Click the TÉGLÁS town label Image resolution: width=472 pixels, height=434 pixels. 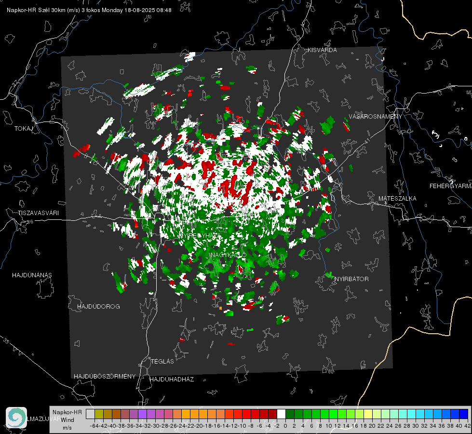[x=162, y=362]
